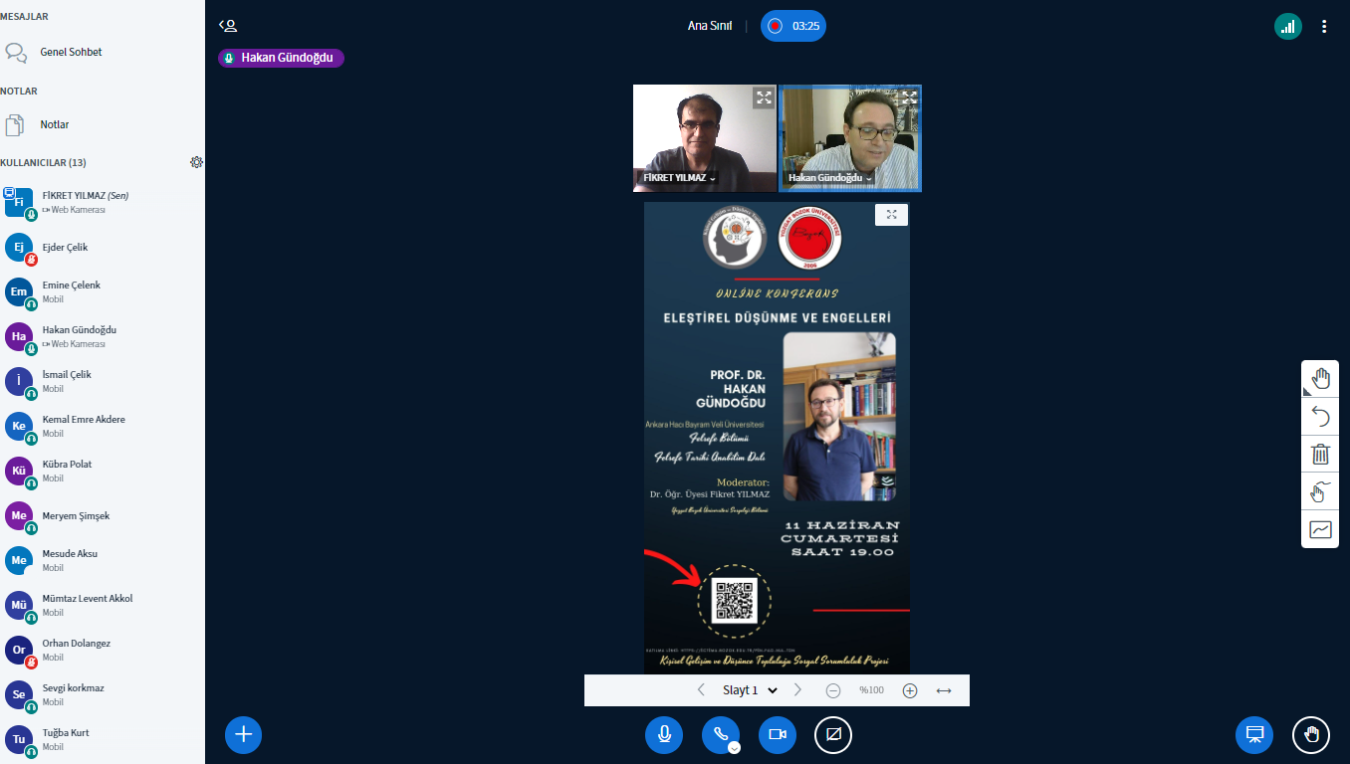This screenshot has width=1350, height=764.
Task: Toggle the users and messages panel
Action: pos(228,26)
